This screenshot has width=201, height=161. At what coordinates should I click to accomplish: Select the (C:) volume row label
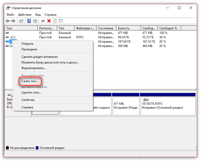pos(13,37)
